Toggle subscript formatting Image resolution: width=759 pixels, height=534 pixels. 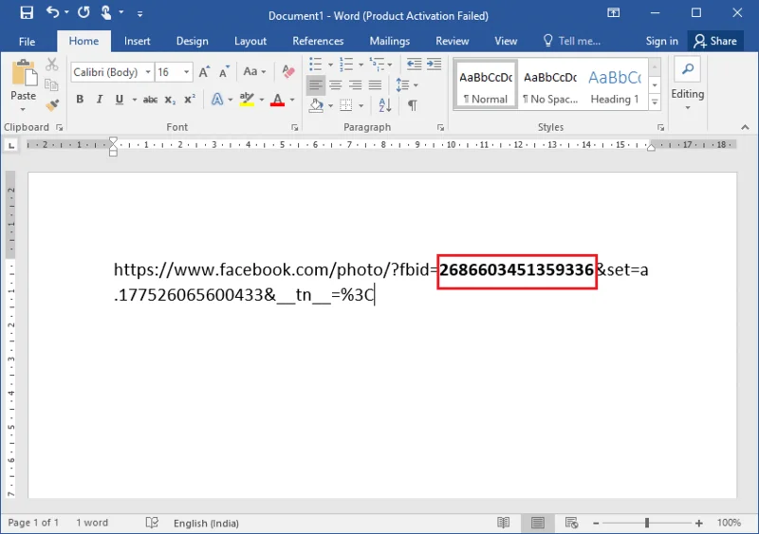169,100
